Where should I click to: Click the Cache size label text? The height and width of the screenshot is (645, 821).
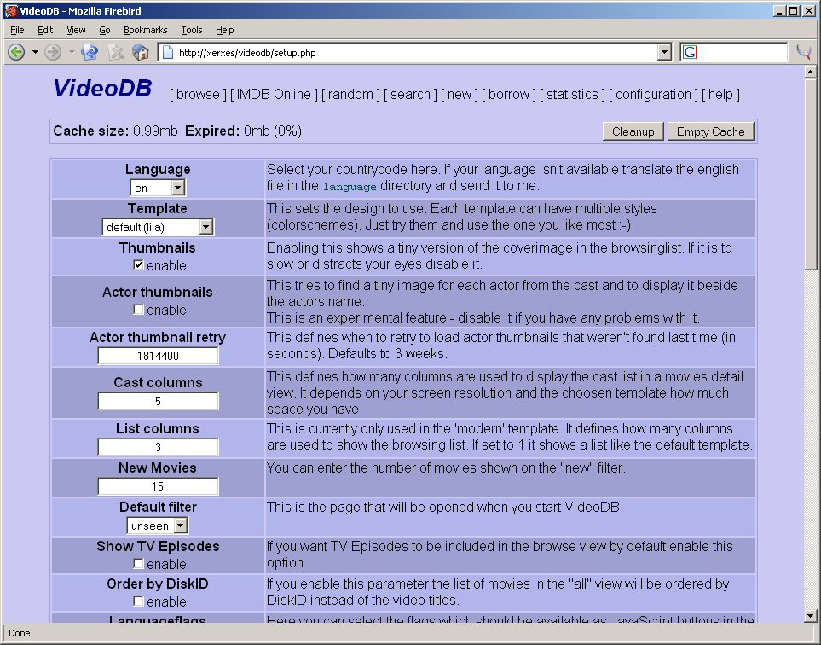91,131
